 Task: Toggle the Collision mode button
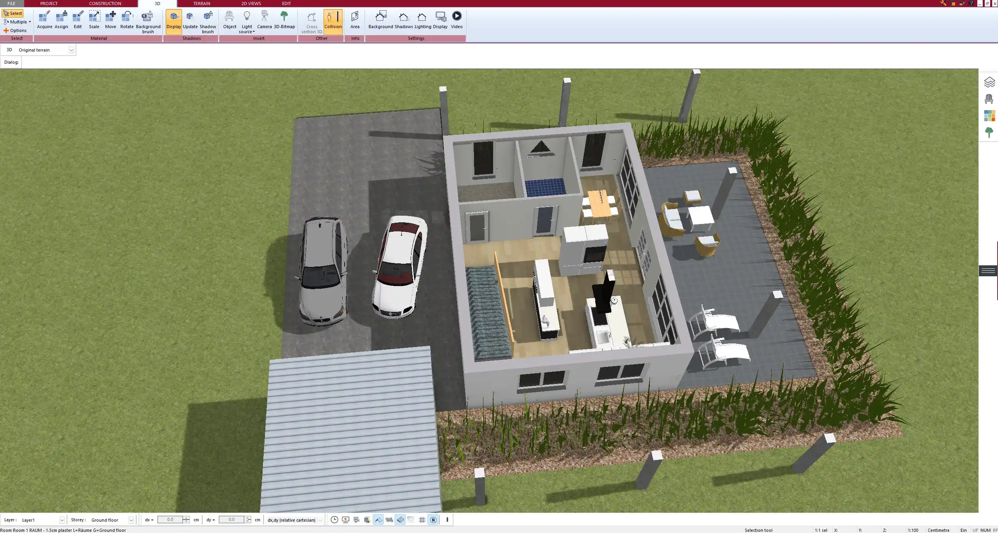(x=333, y=21)
